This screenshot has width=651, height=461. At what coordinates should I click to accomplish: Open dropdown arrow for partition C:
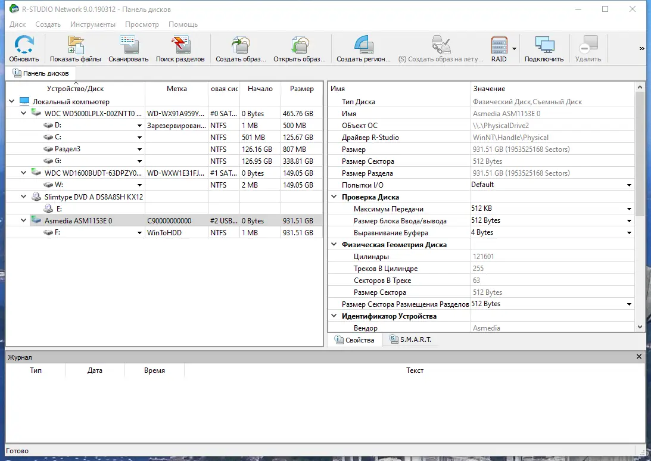pos(139,138)
